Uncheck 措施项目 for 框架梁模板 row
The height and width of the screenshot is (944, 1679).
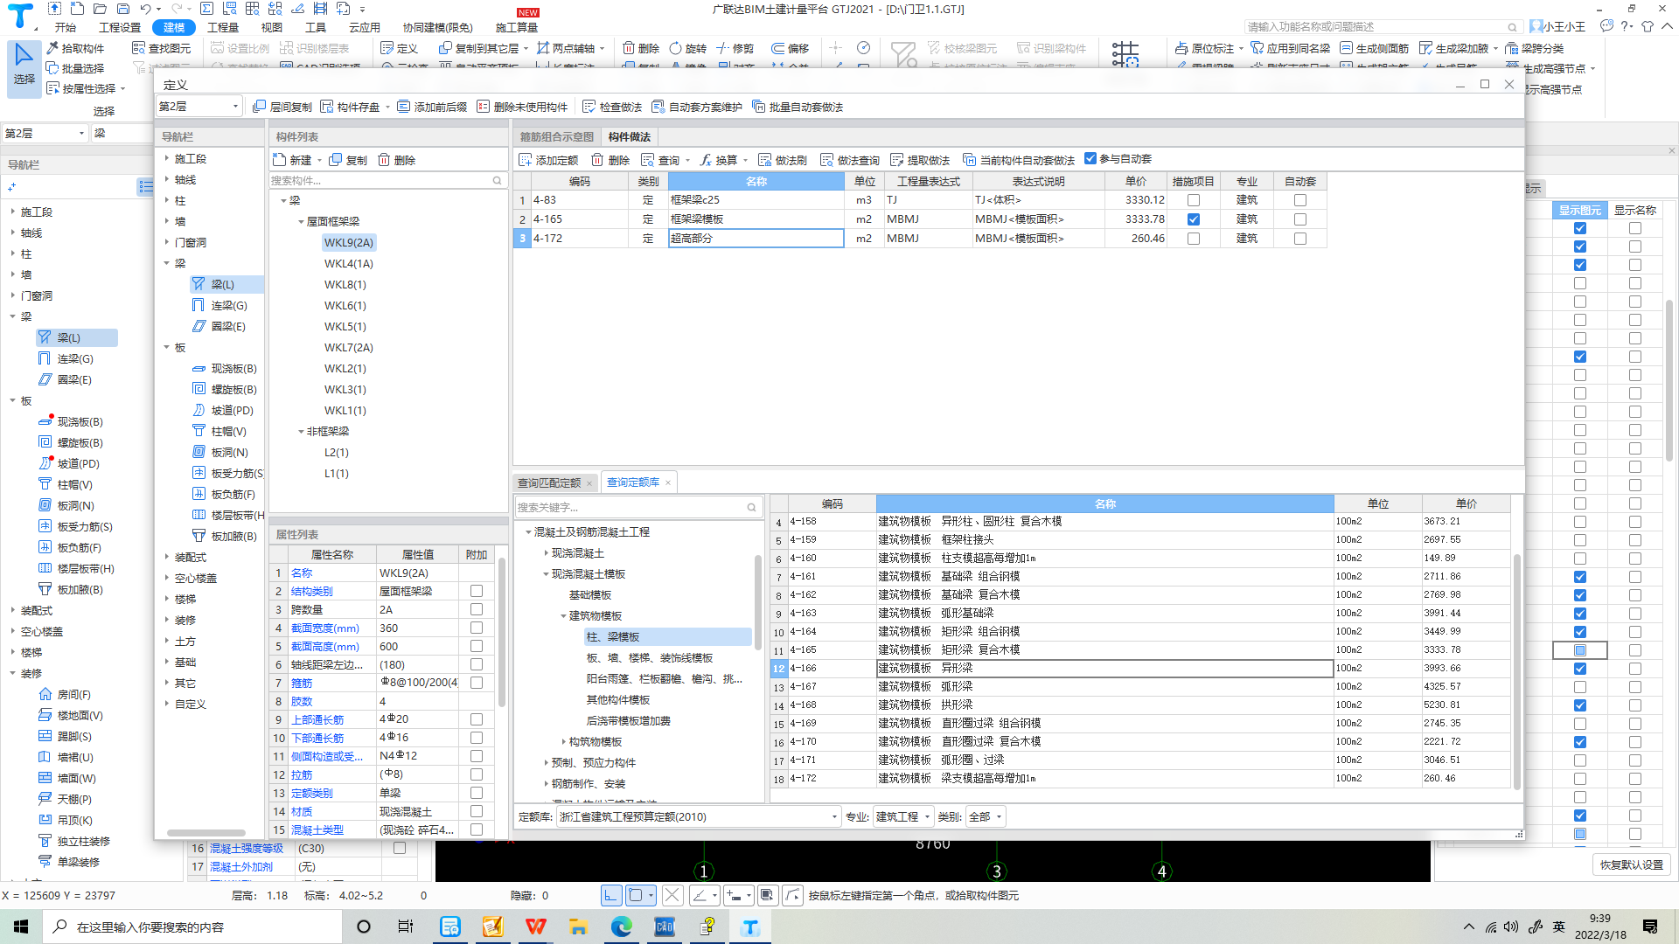(x=1194, y=219)
